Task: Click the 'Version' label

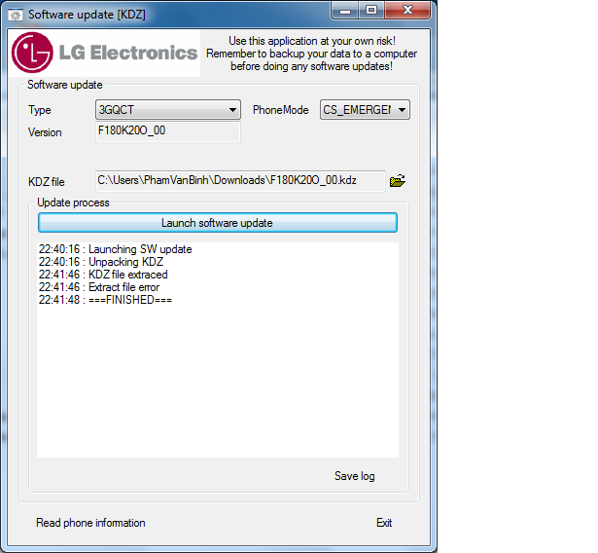Action: coord(45,132)
